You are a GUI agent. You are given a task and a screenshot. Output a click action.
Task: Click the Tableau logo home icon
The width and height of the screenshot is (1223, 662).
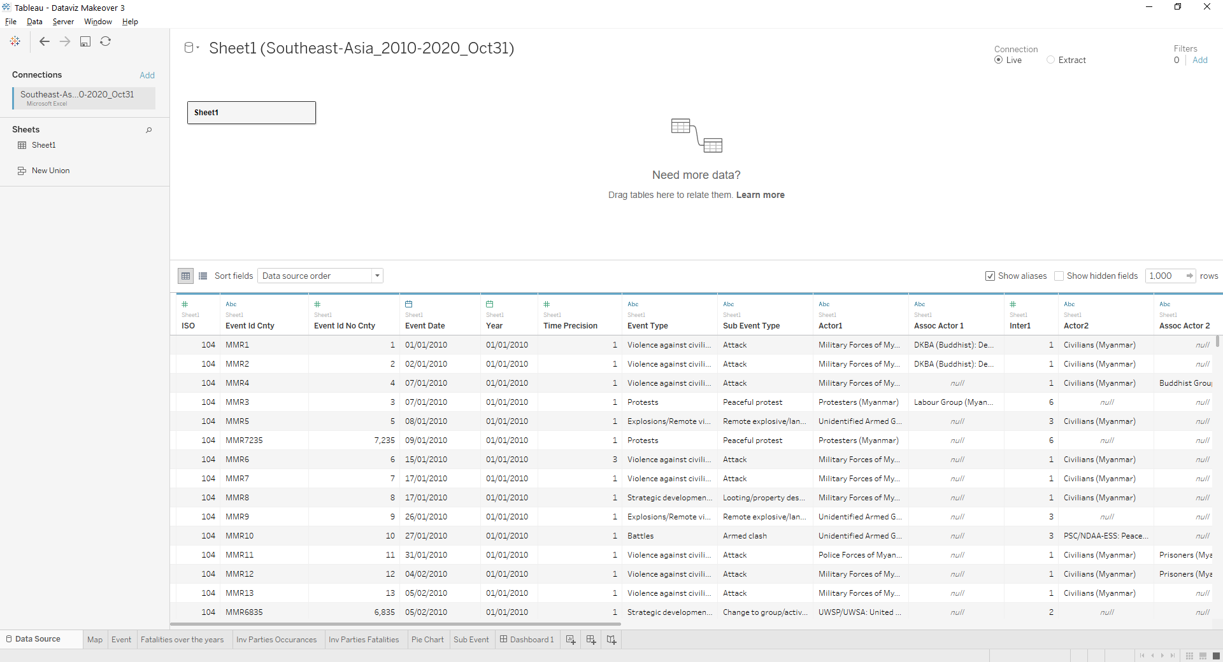15,41
